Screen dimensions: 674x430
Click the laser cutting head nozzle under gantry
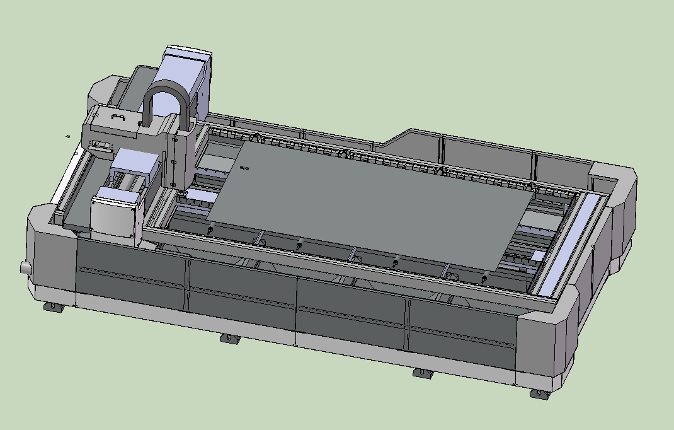pyautogui.click(x=183, y=192)
